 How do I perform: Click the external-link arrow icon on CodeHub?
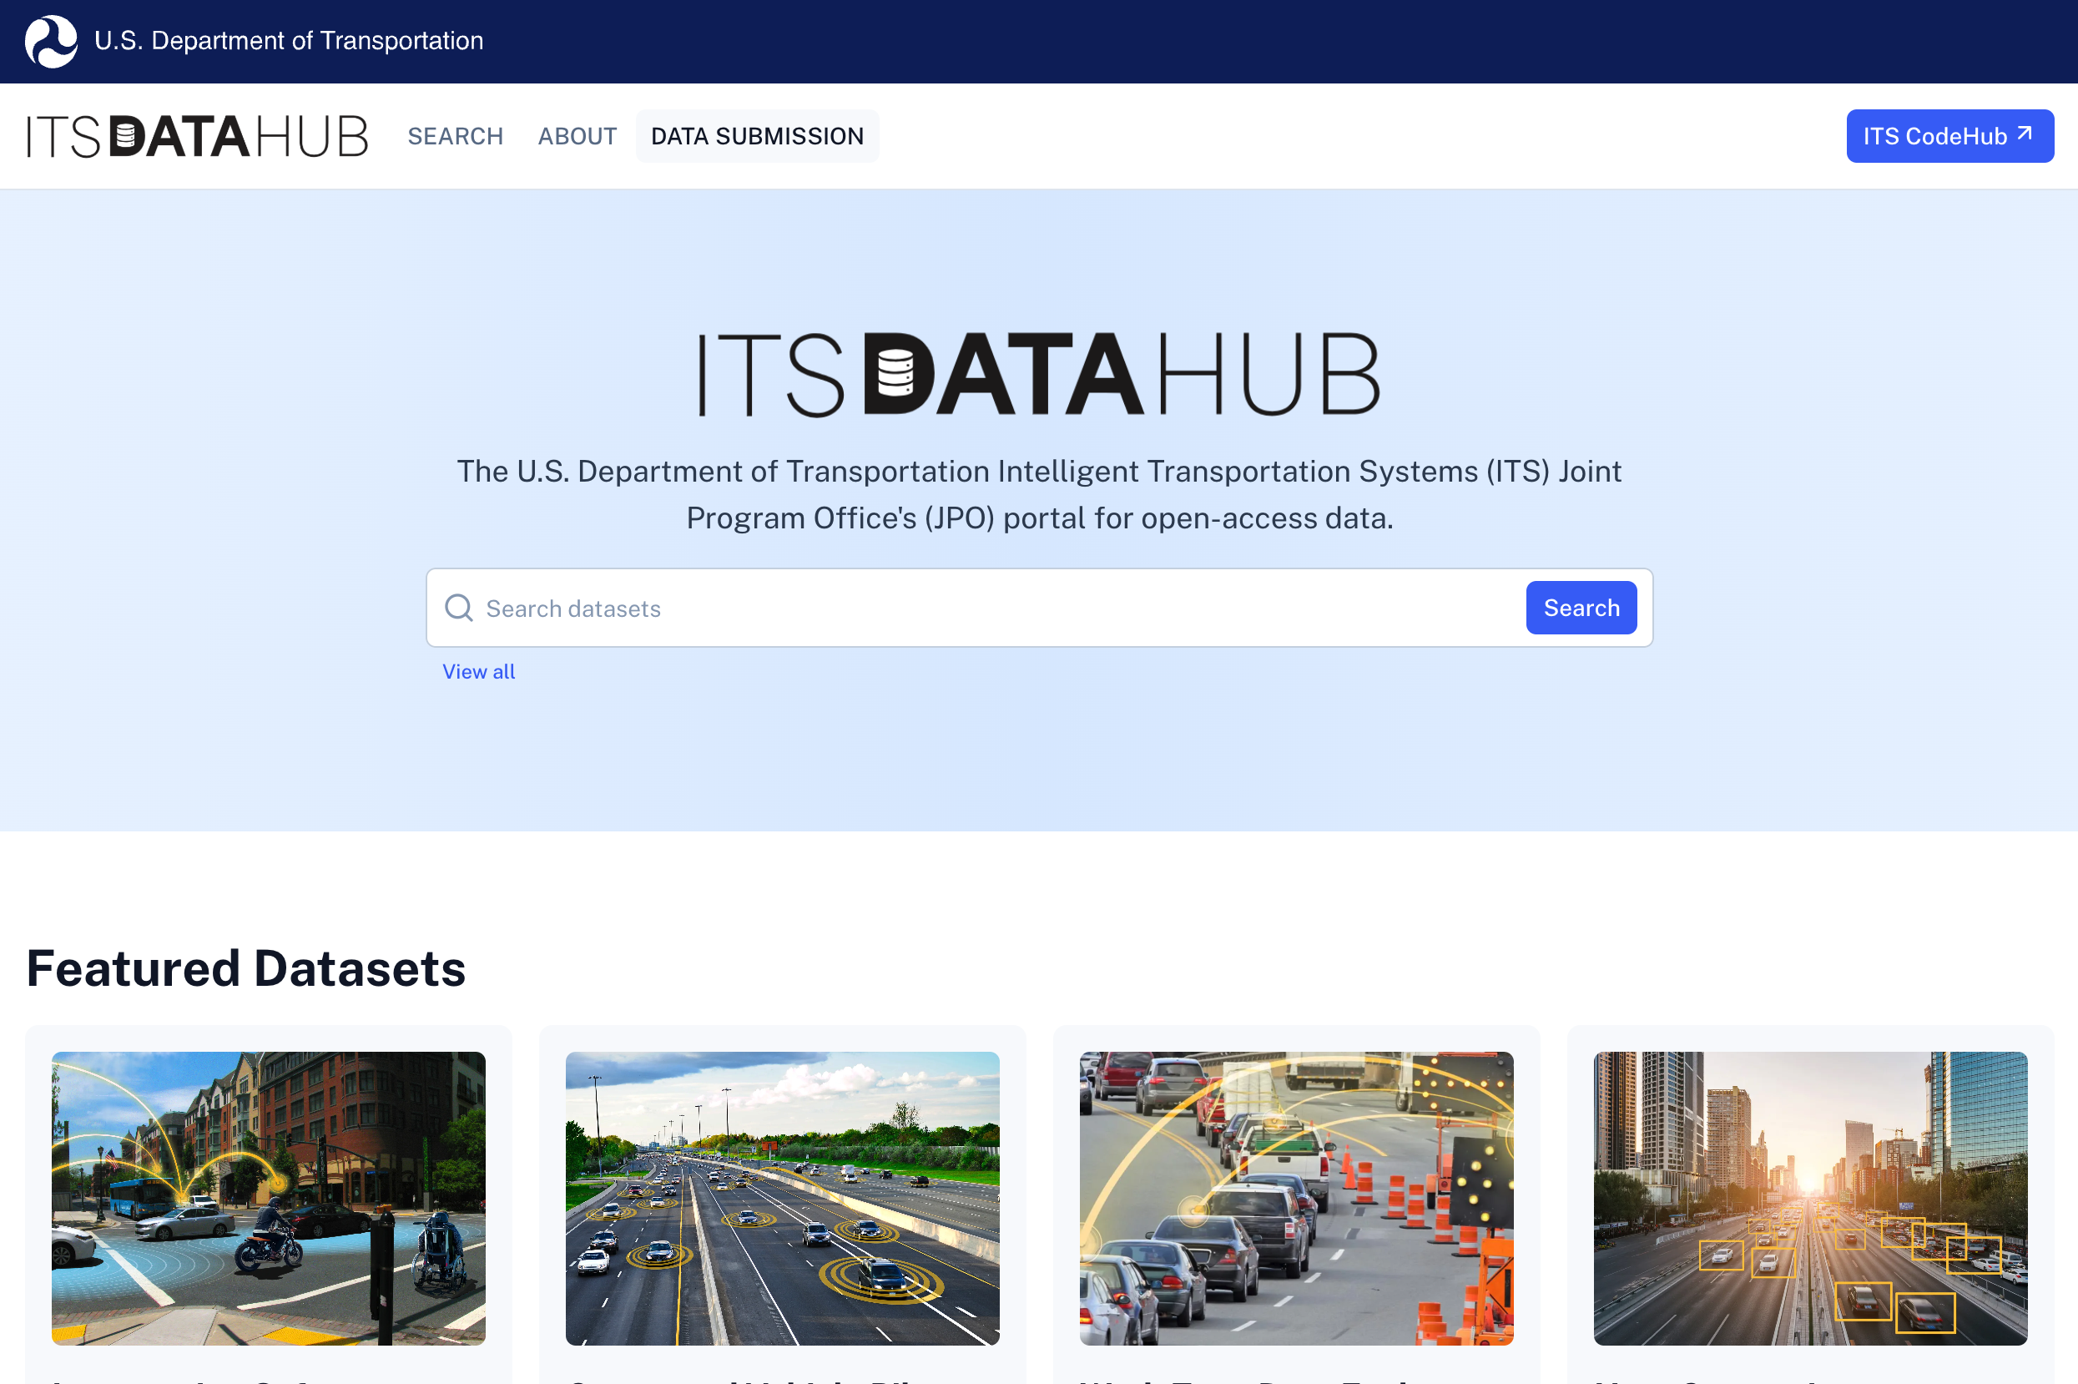(2025, 134)
